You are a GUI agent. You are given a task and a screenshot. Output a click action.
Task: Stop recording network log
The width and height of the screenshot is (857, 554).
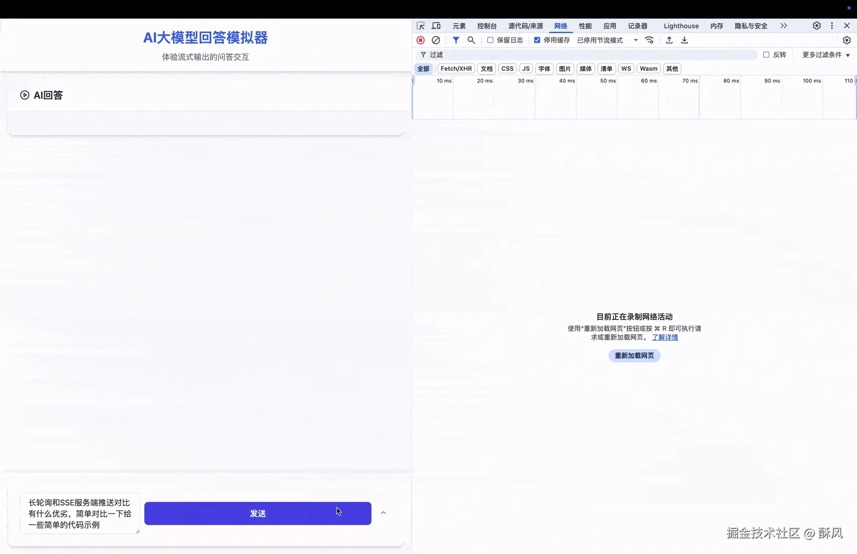(421, 40)
